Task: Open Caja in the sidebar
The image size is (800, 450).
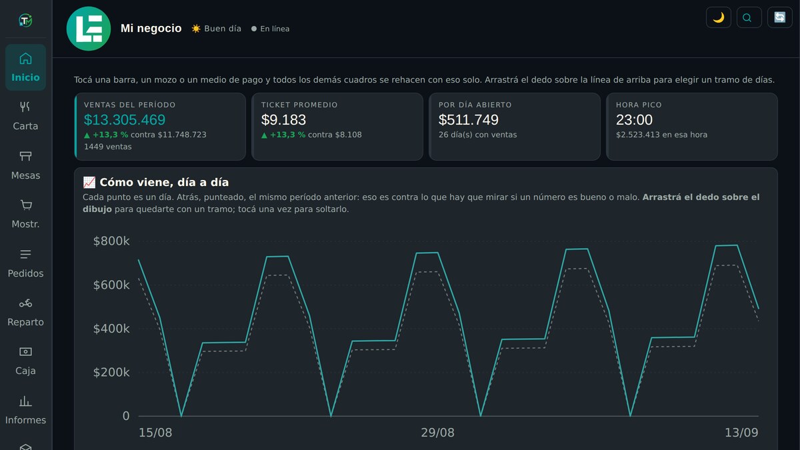Action: coord(25,361)
